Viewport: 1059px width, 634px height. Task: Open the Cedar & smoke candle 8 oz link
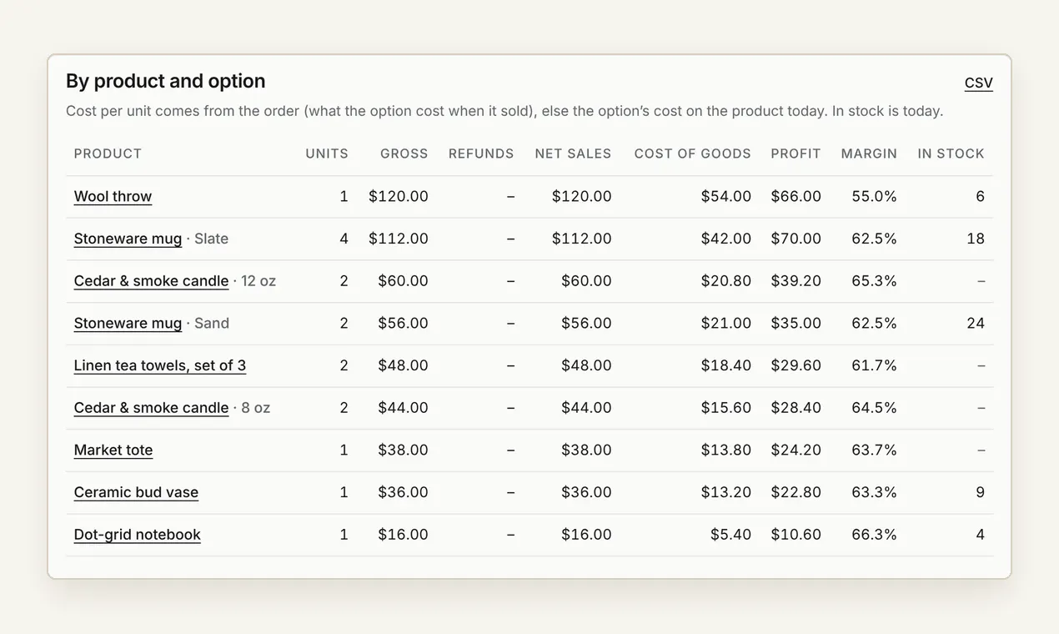151,408
